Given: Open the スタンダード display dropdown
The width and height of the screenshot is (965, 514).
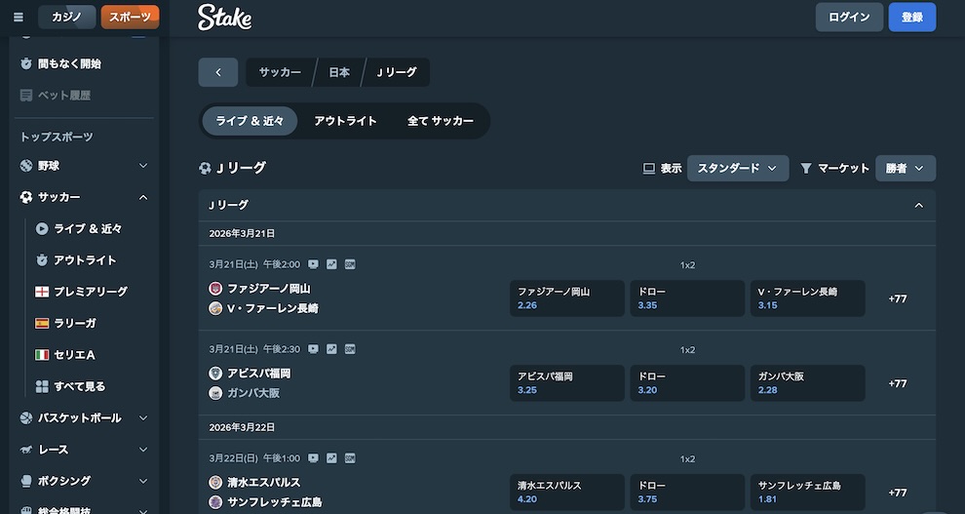Looking at the screenshot, I should pos(738,168).
